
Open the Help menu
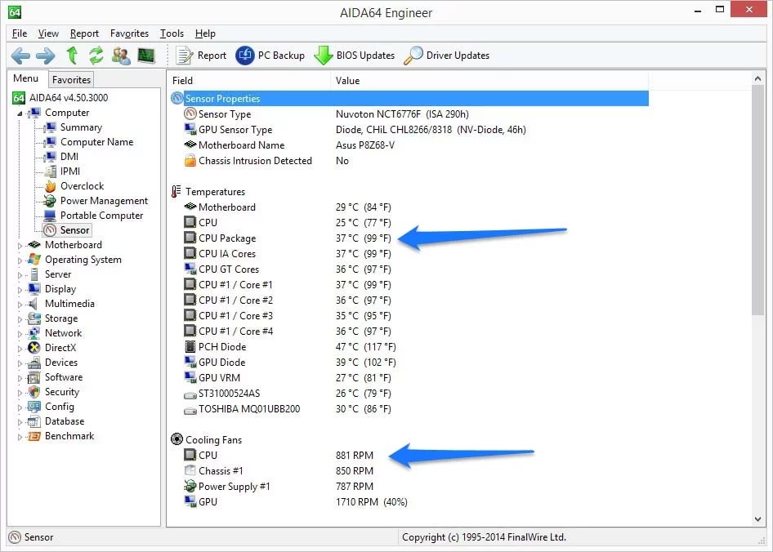[x=205, y=33]
